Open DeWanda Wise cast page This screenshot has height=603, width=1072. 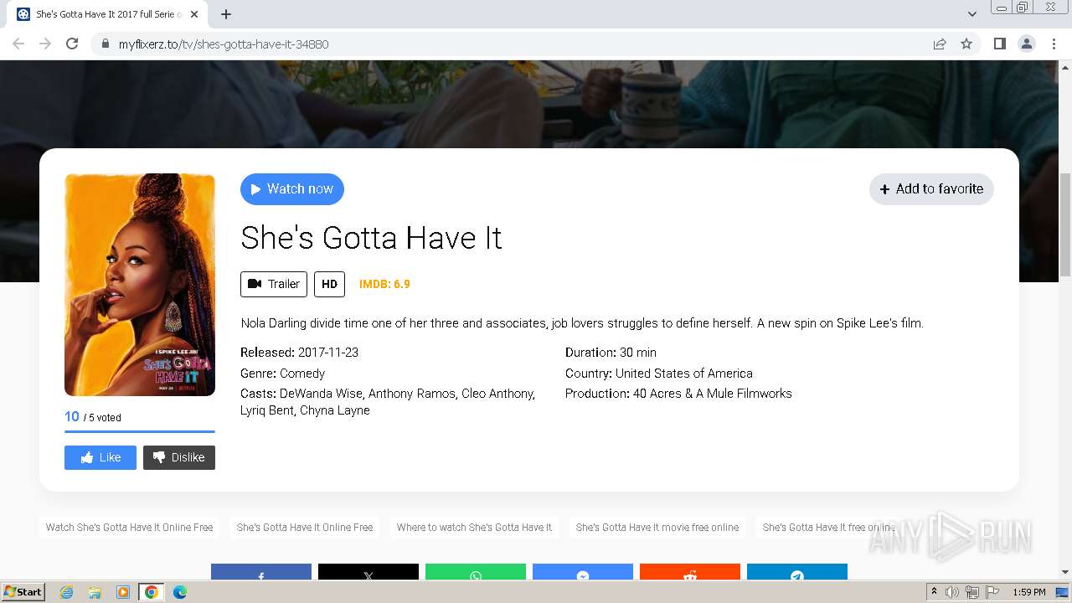(x=321, y=394)
